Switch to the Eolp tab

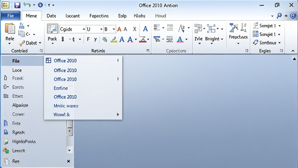coord(123,16)
